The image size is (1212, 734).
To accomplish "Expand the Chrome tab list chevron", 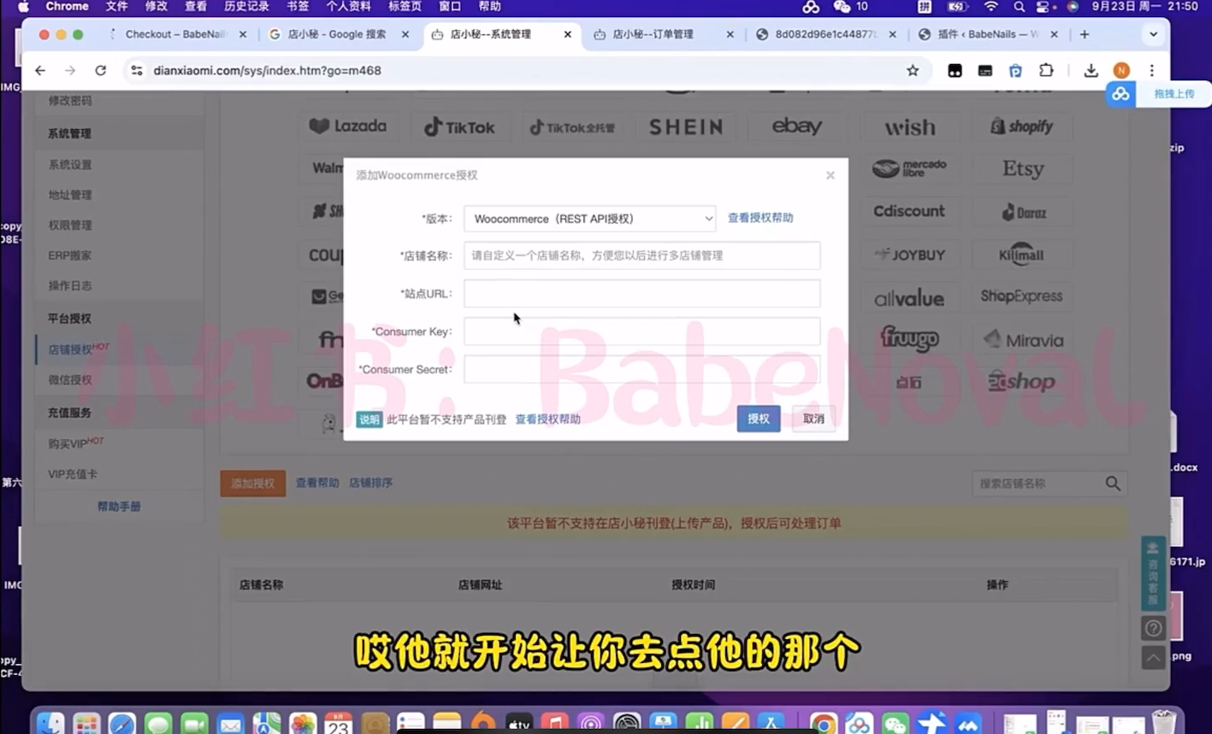I will 1153,35.
